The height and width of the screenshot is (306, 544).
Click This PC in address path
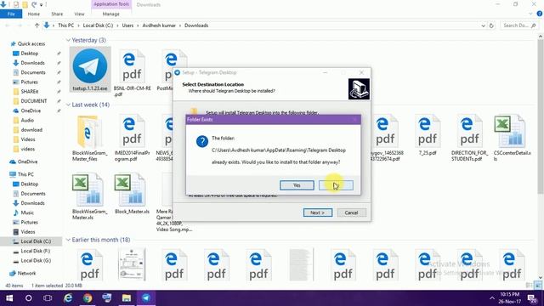pos(65,25)
